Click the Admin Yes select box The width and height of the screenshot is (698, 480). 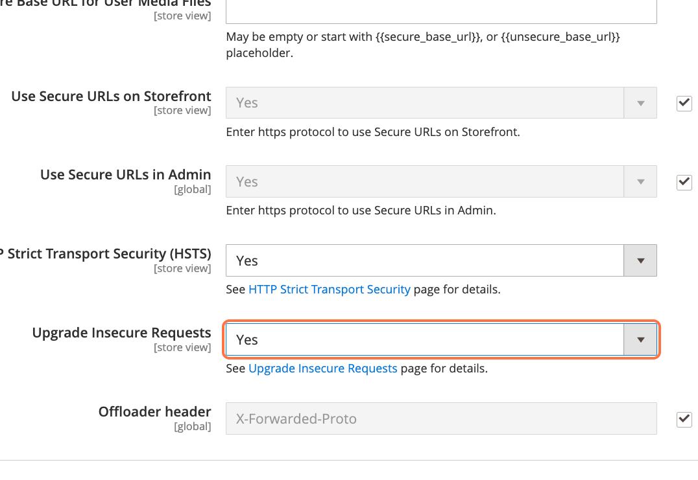click(428, 181)
